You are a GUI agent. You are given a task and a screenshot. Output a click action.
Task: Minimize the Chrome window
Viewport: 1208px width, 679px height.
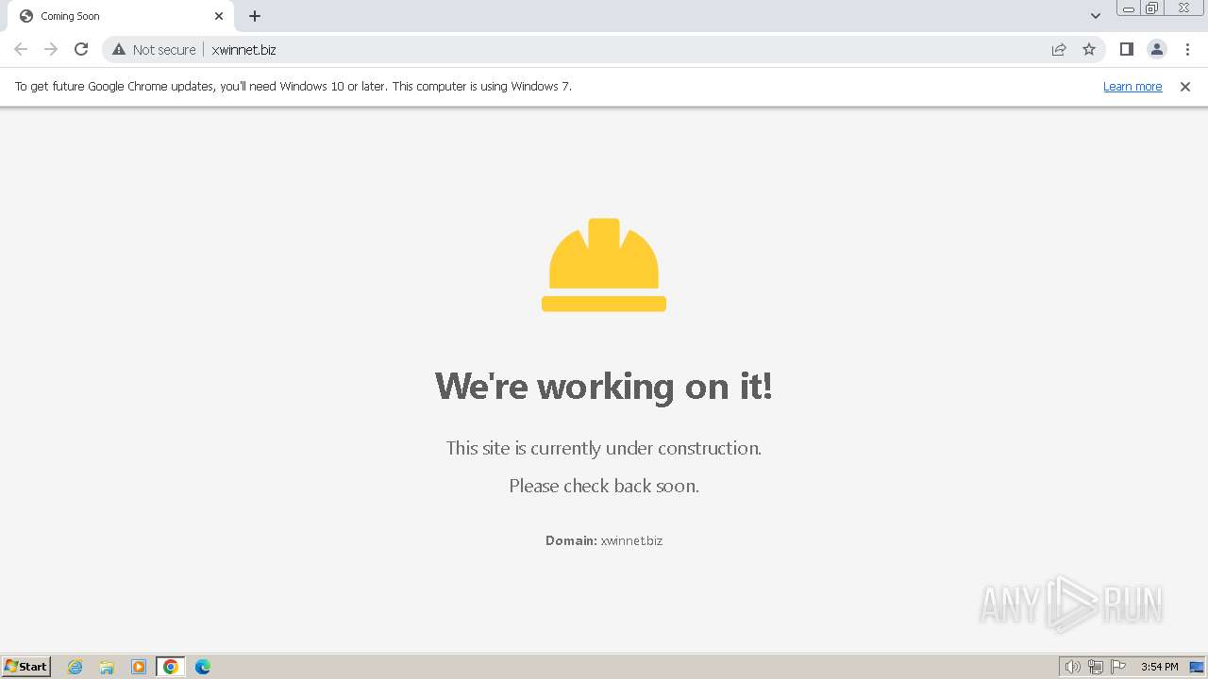[x=1128, y=8]
